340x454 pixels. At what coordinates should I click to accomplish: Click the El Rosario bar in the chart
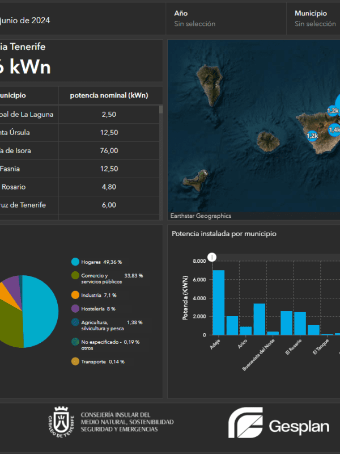coord(300,323)
